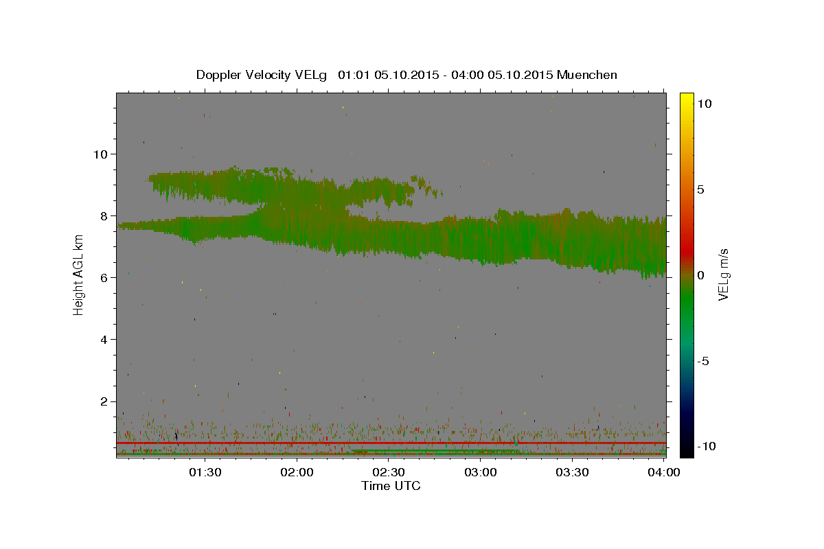Click the 'Muenchen' location in title
Viewport: 824px width, 549px height.
(x=587, y=75)
